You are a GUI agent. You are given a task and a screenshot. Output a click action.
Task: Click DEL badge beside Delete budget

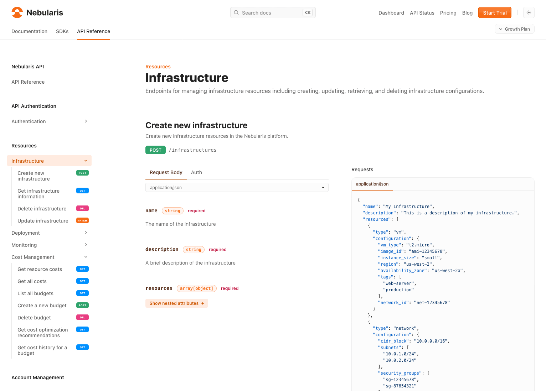click(x=82, y=317)
